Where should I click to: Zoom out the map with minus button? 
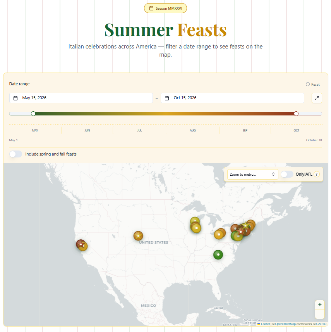(x=320, y=314)
